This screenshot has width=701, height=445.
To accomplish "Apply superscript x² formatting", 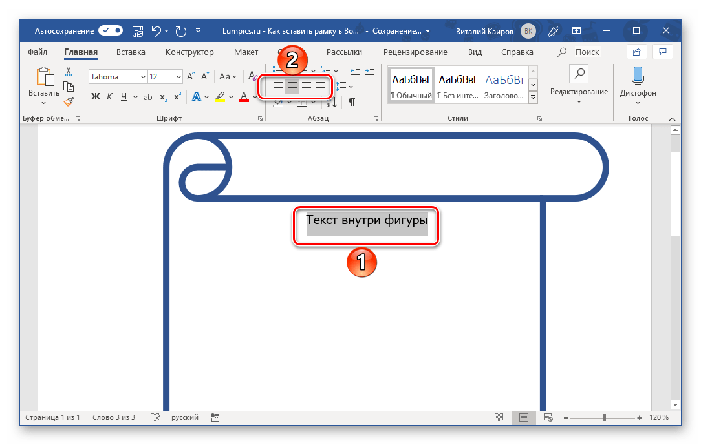I will click(177, 96).
